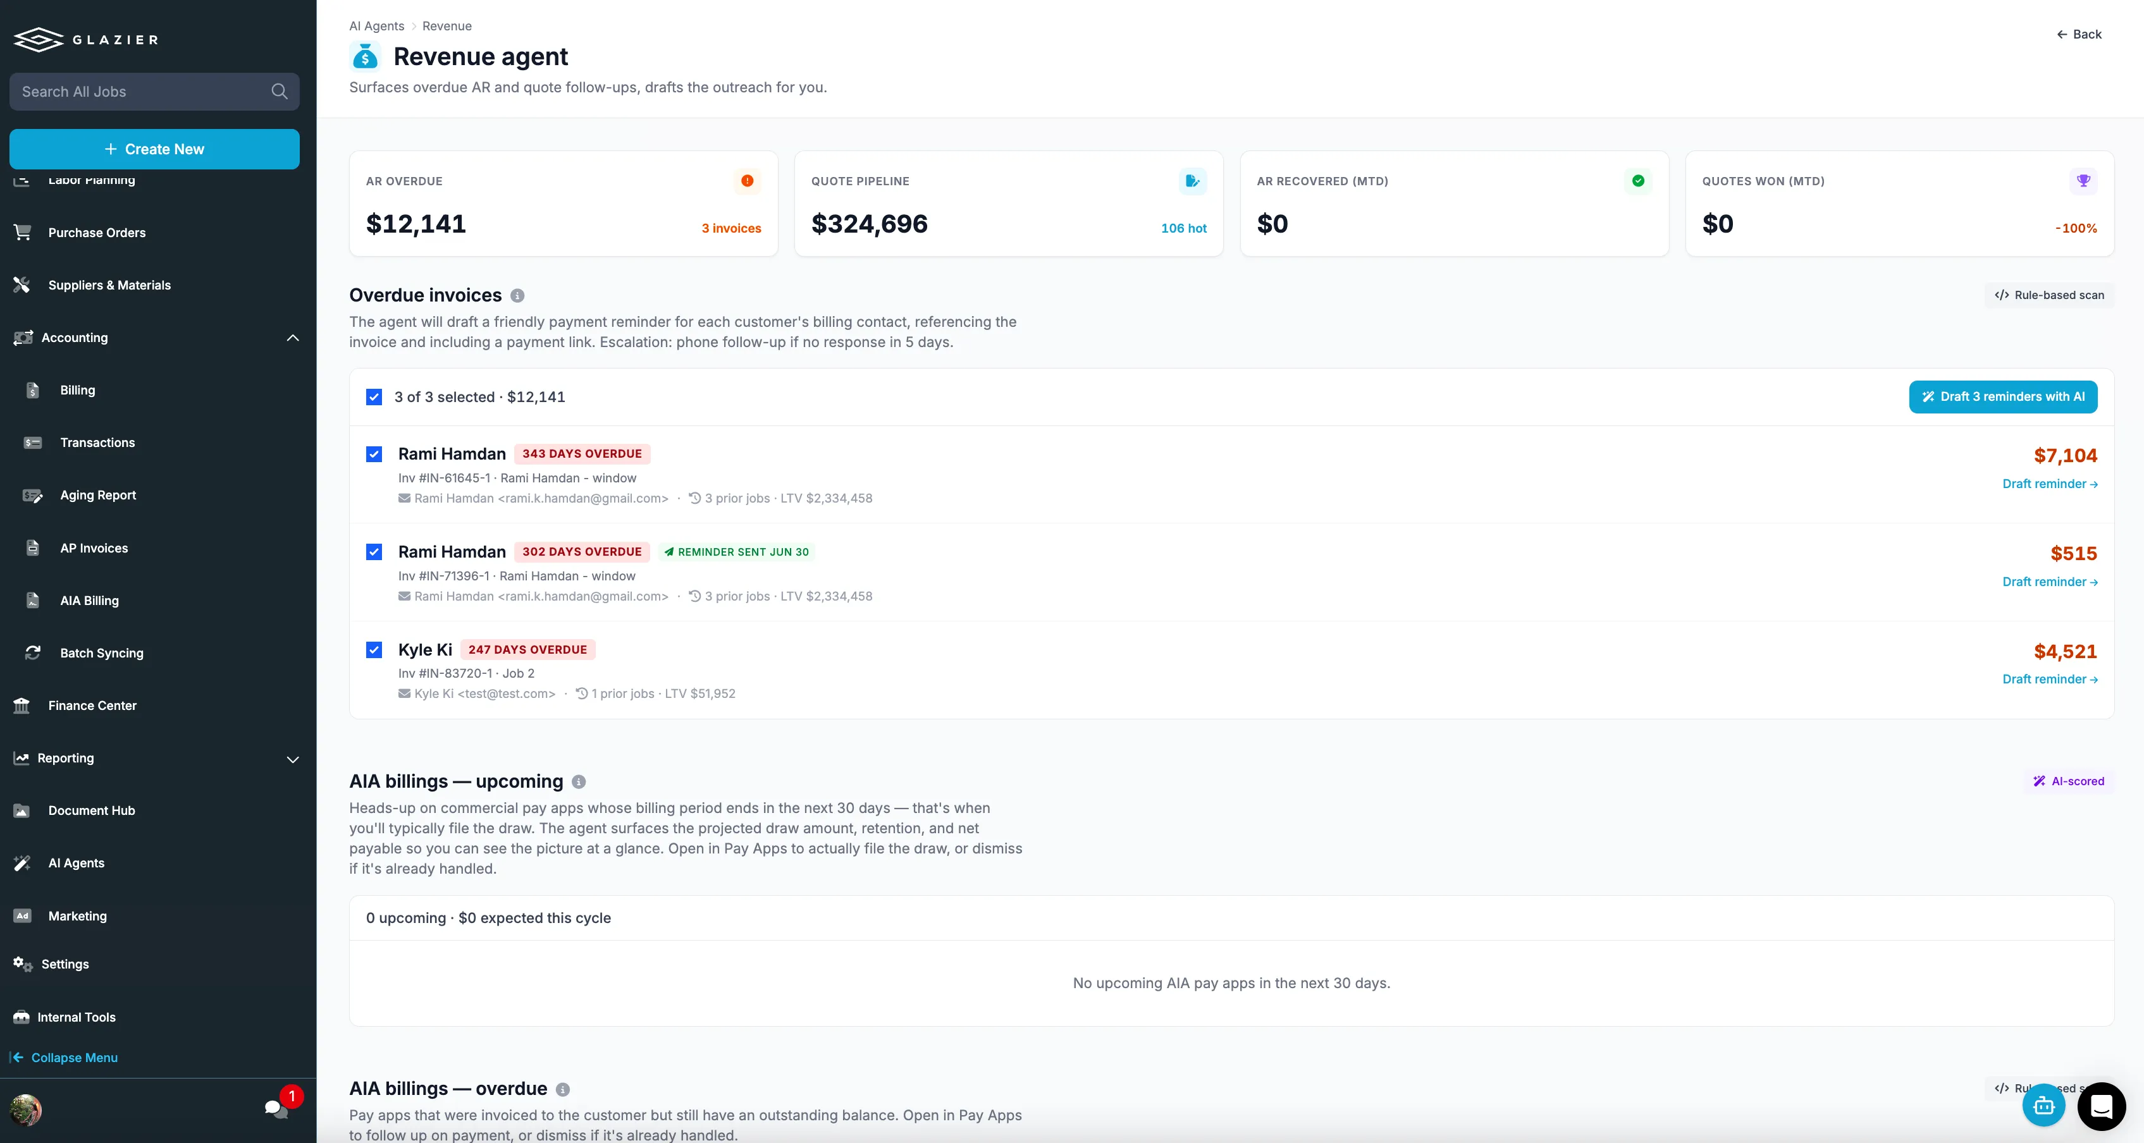
Task: Go Back using the top-right link
Action: click(x=2078, y=34)
